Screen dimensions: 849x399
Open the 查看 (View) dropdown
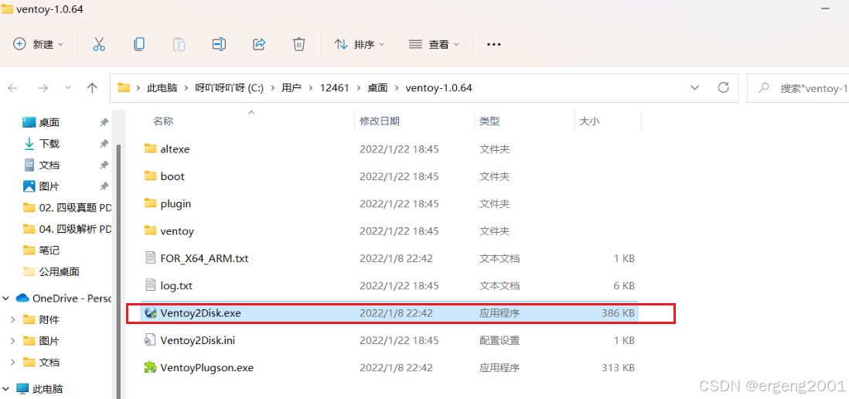click(434, 44)
